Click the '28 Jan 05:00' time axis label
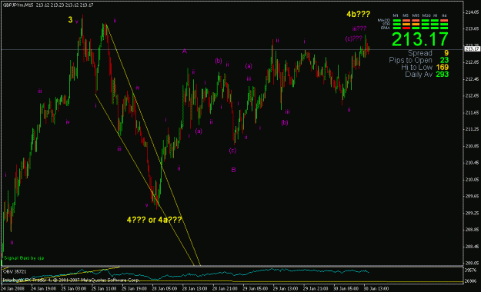Viewport: 481px width, 292px height. 165,289
